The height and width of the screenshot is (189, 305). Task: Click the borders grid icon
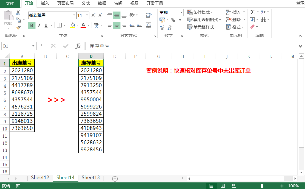coord(59,25)
